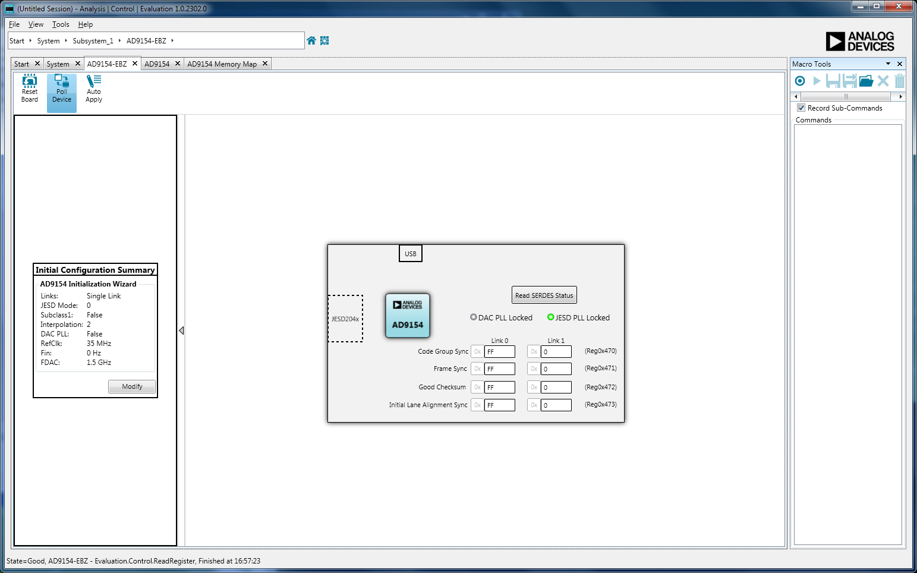
Task: Open the Tools menu
Action: tap(61, 24)
